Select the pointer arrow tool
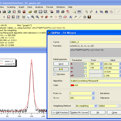 pos(28,17)
